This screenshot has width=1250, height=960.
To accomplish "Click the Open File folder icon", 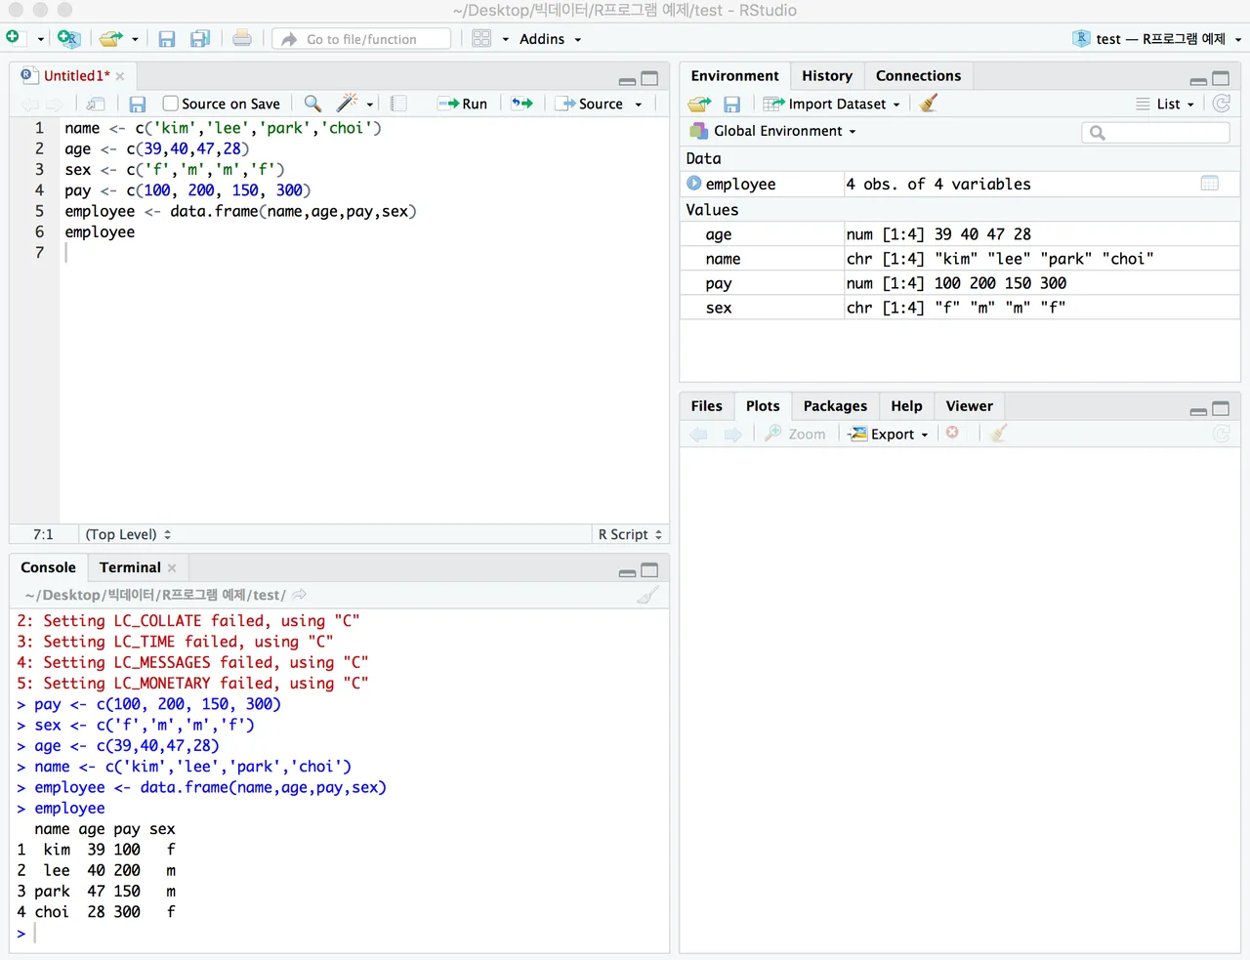I will click(111, 38).
